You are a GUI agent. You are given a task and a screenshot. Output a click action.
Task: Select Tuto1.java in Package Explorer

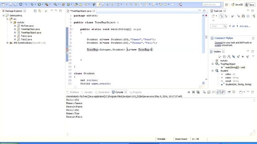tap(27, 36)
